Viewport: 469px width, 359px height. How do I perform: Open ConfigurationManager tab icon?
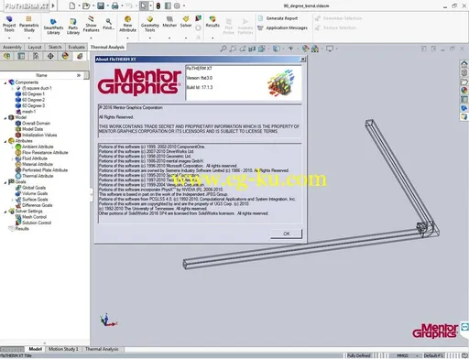tap(36, 56)
